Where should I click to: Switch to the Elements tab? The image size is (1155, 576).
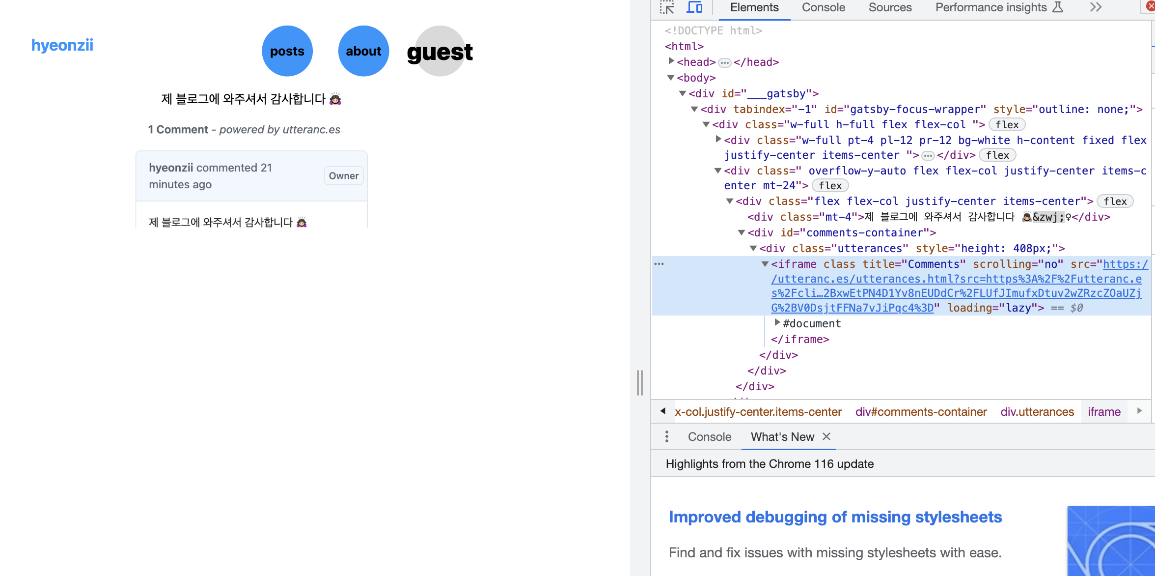point(754,7)
